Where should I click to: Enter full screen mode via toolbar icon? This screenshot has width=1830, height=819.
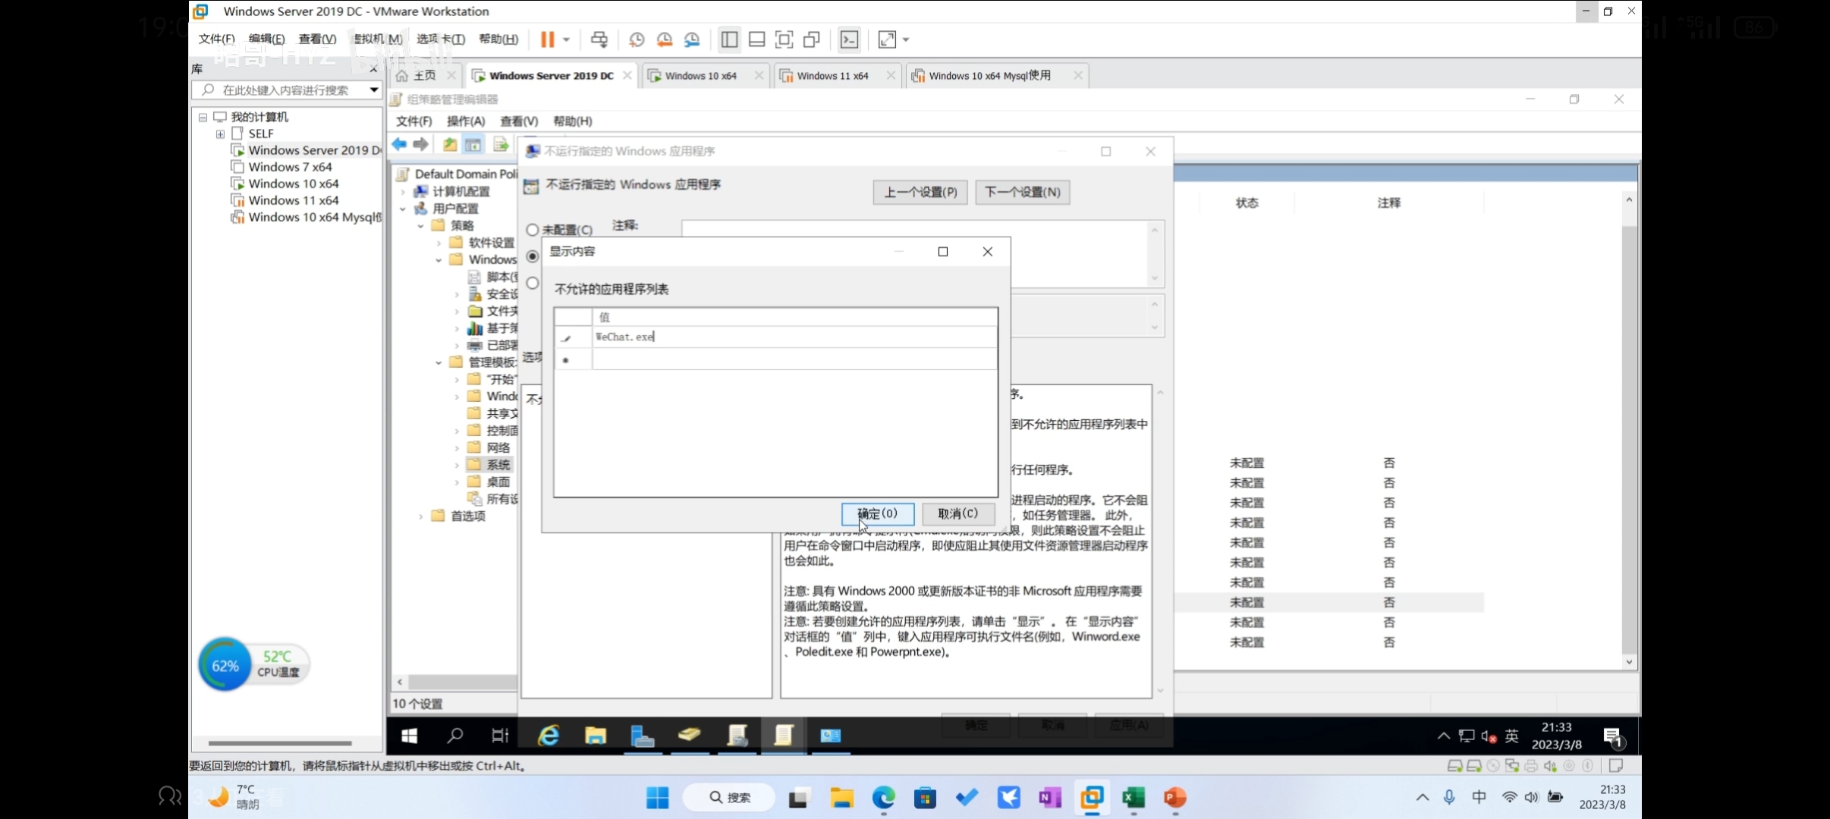tap(784, 39)
